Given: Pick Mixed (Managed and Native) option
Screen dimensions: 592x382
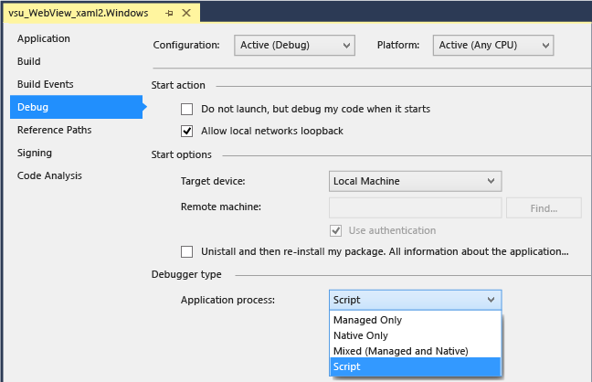Looking at the screenshot, I should coord(400,351).
